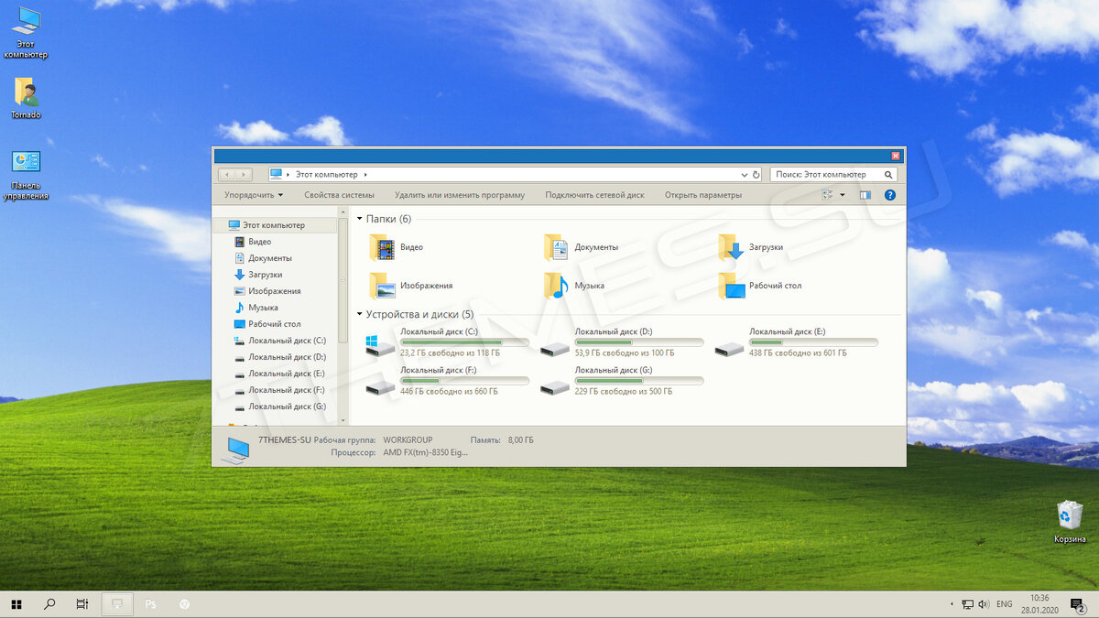Open the Видео folder icon in Папки
This screenshot has height=618, width=1099.
pos(382,247)
